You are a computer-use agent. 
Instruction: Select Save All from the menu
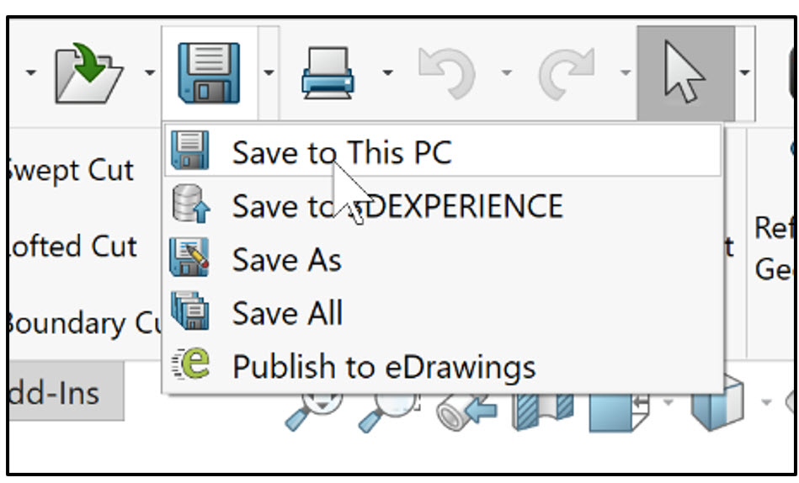443,312
